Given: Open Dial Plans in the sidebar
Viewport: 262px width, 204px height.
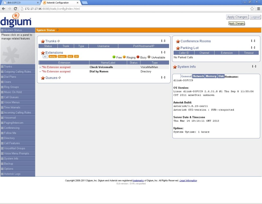Looking at the screenshot, I should 18,77.
